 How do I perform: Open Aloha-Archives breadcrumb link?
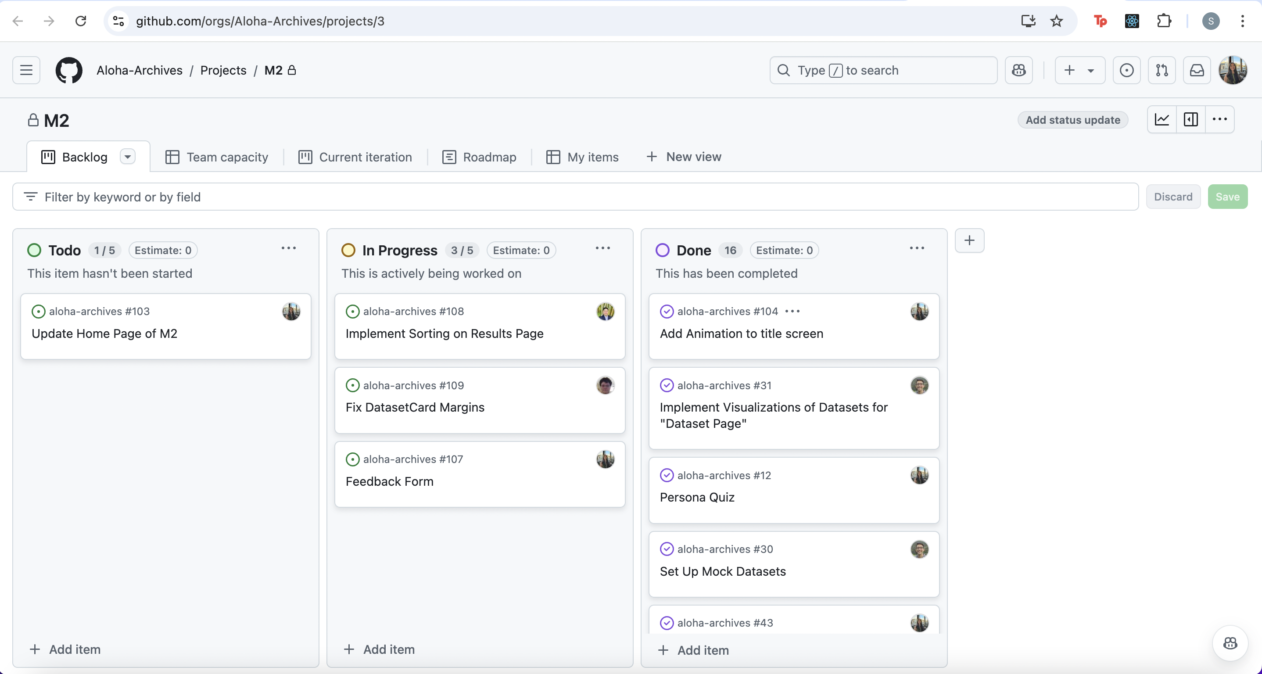point(140,70)
